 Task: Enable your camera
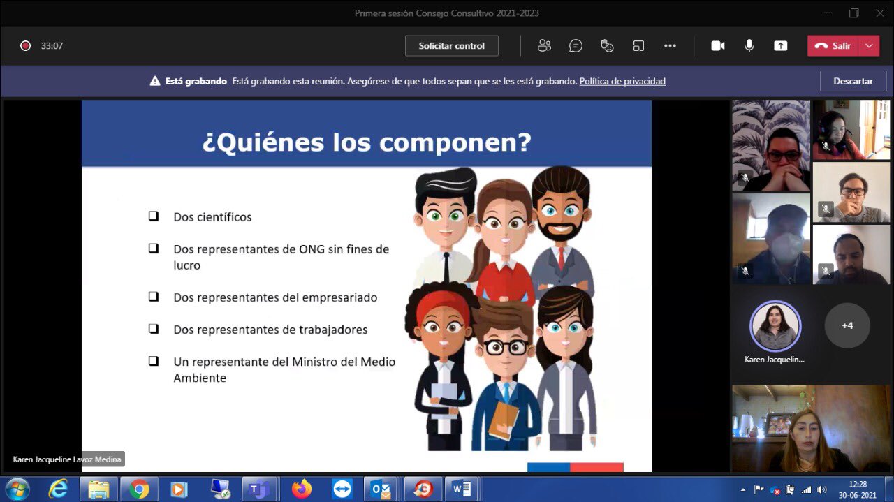[x=717, y=45]
